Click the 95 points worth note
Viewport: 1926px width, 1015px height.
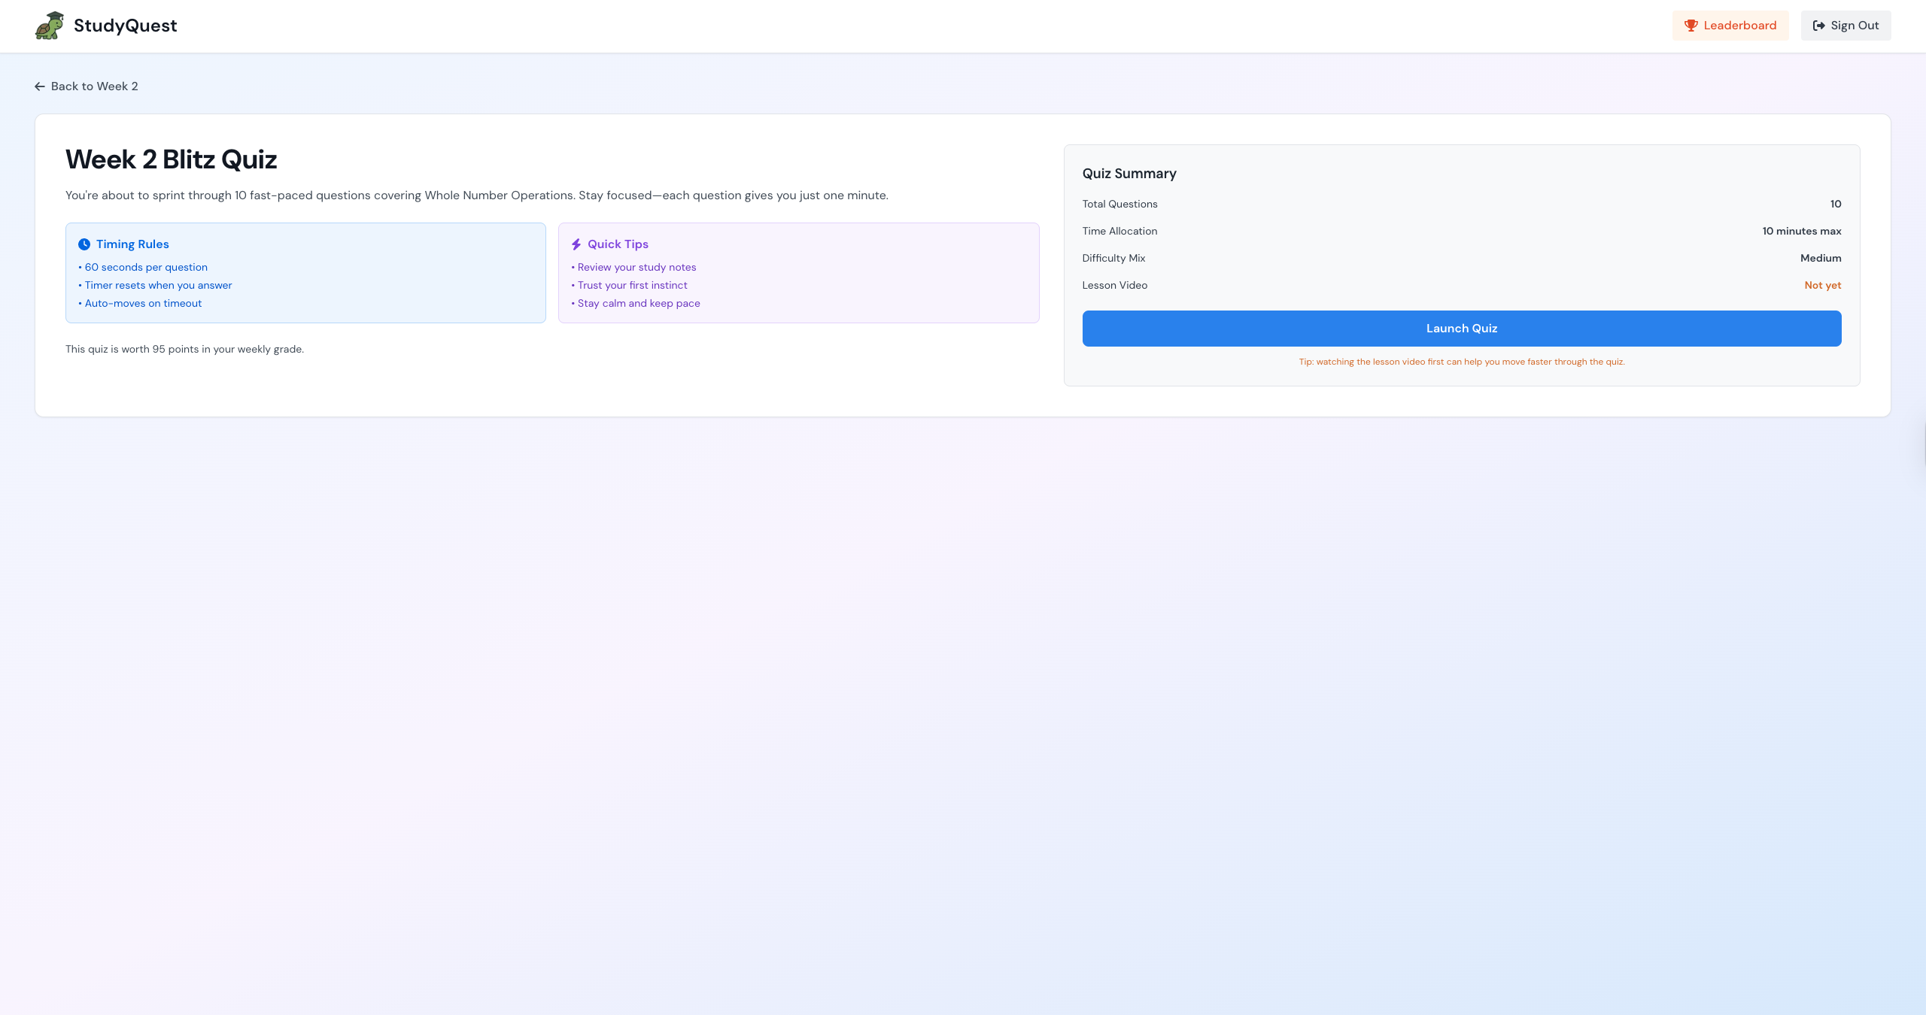184,349
